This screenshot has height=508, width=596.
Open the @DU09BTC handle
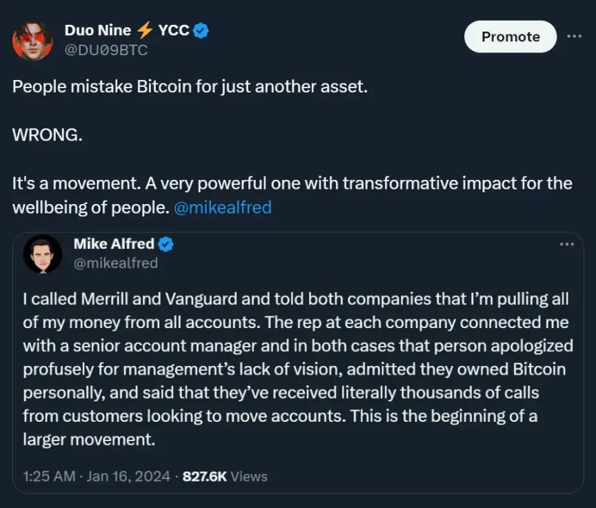(x=106, y=50)
